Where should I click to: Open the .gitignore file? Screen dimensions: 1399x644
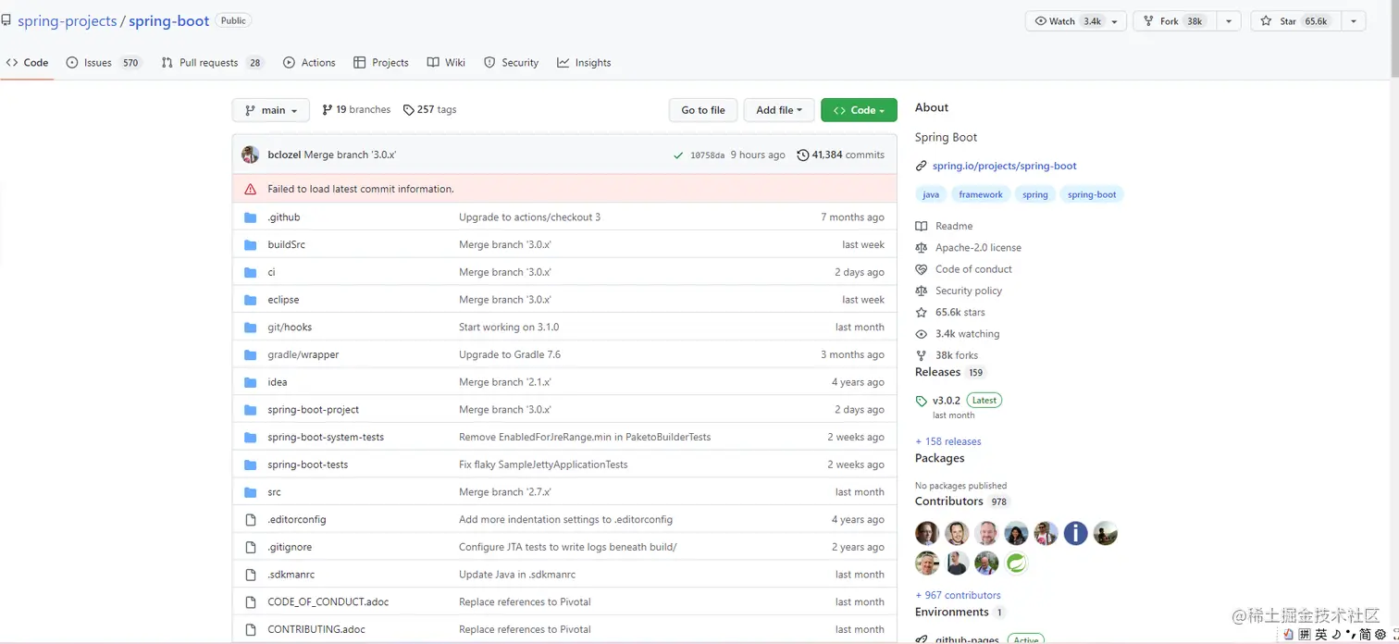[290, 547]
